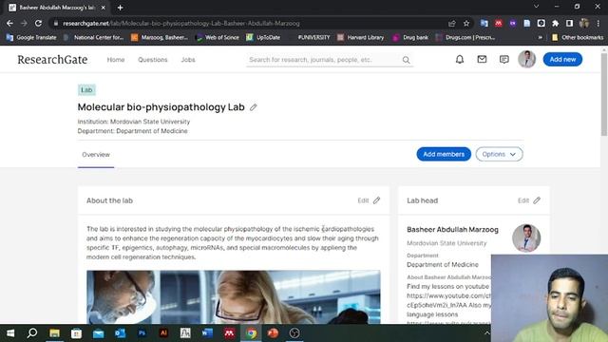The image size is (608, 342).
Task: Open the profile avatar menu
Action: tap(526, 59)
